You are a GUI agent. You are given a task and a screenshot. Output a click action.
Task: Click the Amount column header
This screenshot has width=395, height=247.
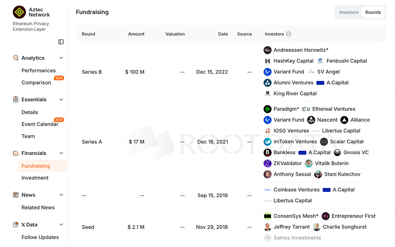[136, 34]
